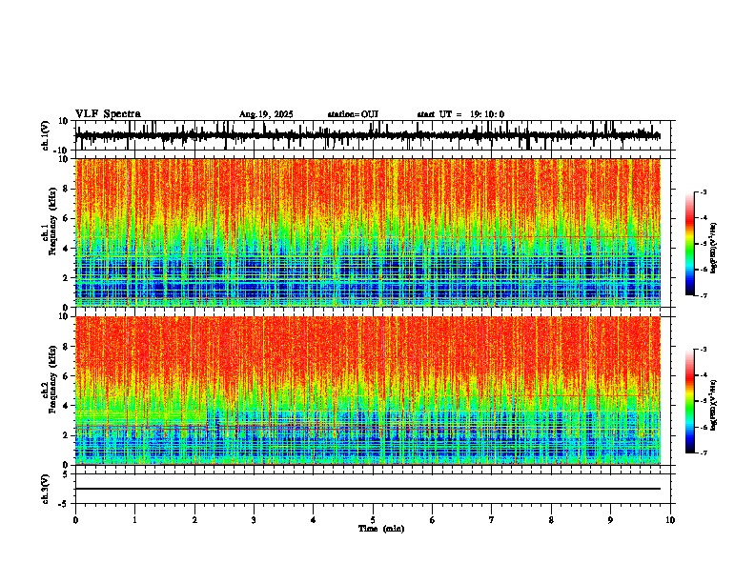The height and width of the screenshot is (583, 755).
Task: Click the '-3' label on ch.1 color scale
Action: [x=704, y=192]
